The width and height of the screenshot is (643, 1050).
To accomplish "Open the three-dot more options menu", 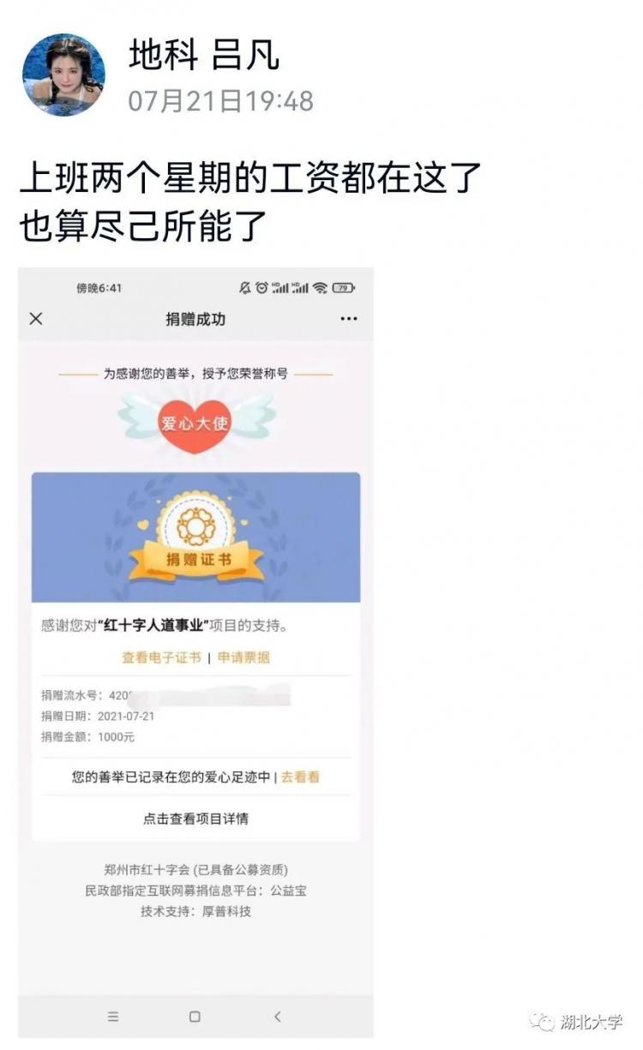I will tap(348, 319).
